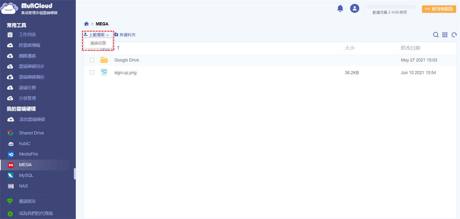Image resolution: width=460 pixels, height=219 pixels.
Task: Select Shared Drive in the sidebar
Action: pyautogui.click(x=31, y=133)
